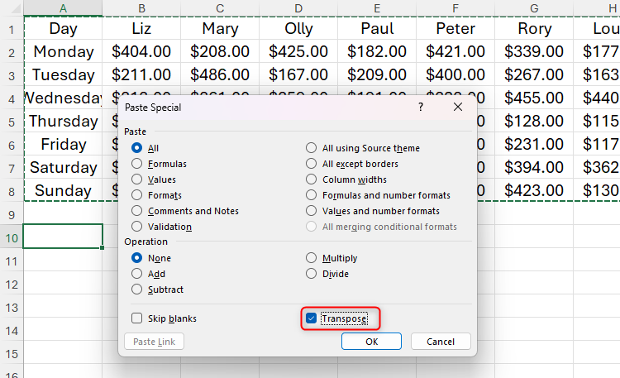Pick Values and number formats option
The height and width of the screenshot is (378, 620).
(311, 211)
